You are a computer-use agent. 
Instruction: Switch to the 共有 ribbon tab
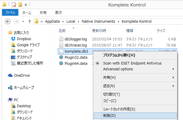(43, 12)
